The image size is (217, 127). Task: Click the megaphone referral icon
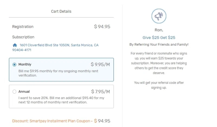(159, 16)
